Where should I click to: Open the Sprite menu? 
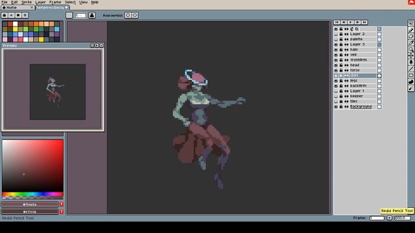(x=27, y=2)
